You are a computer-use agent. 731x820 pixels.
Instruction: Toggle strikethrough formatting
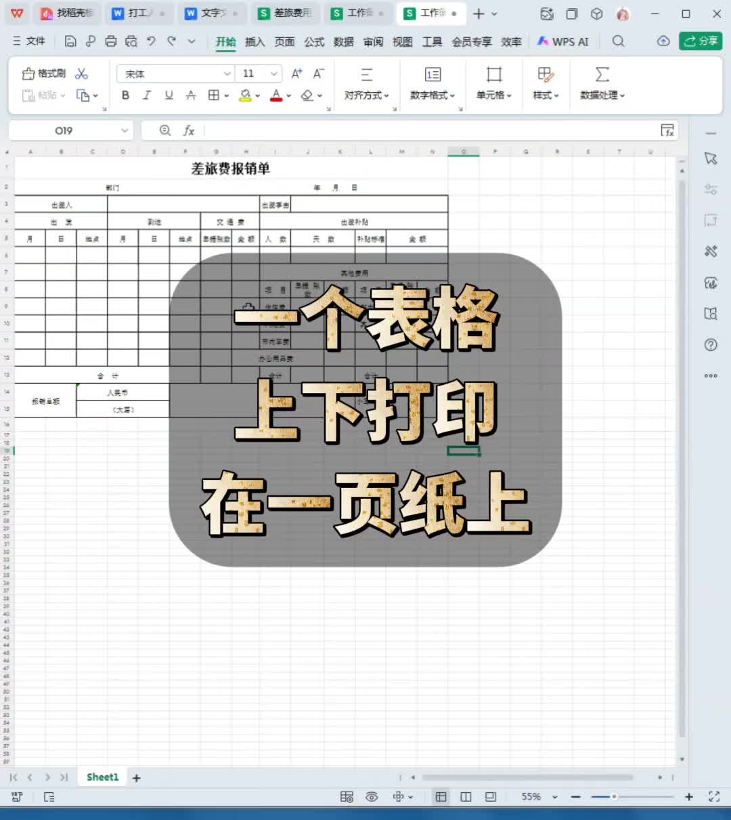click(190, 95)
